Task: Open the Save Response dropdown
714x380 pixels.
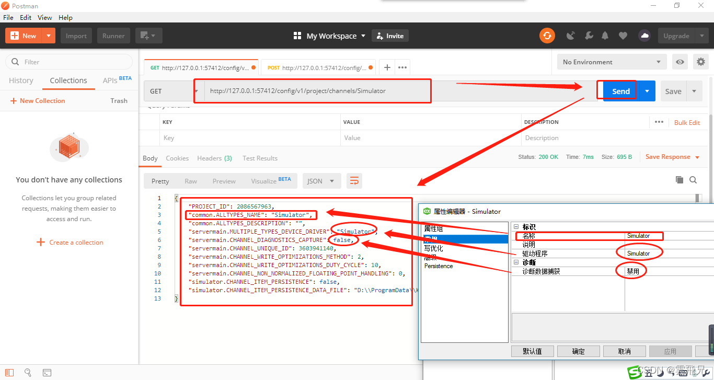Action: [672, 157]
